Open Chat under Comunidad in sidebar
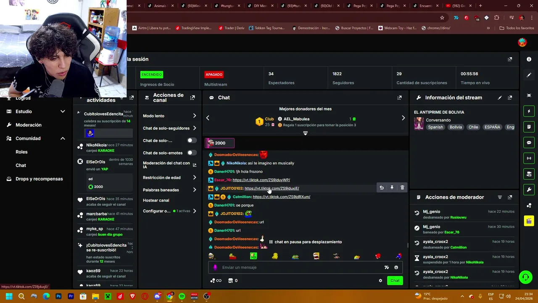The image size is (538, 303). pyautogui.click(x=21, y=165)
